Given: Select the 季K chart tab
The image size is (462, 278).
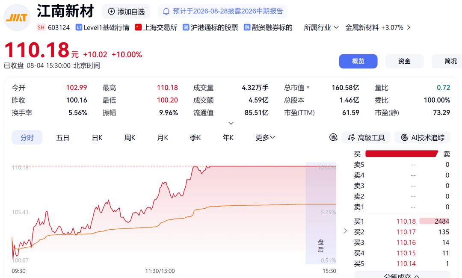Looking at the screenshot, I should pyautogui.click(x=195, y=138).
